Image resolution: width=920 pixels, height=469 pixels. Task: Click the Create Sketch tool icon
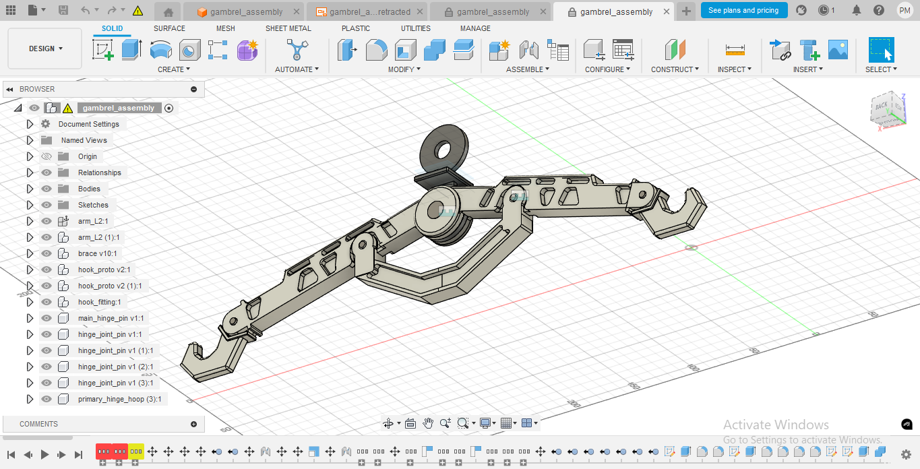pos(103,50)
